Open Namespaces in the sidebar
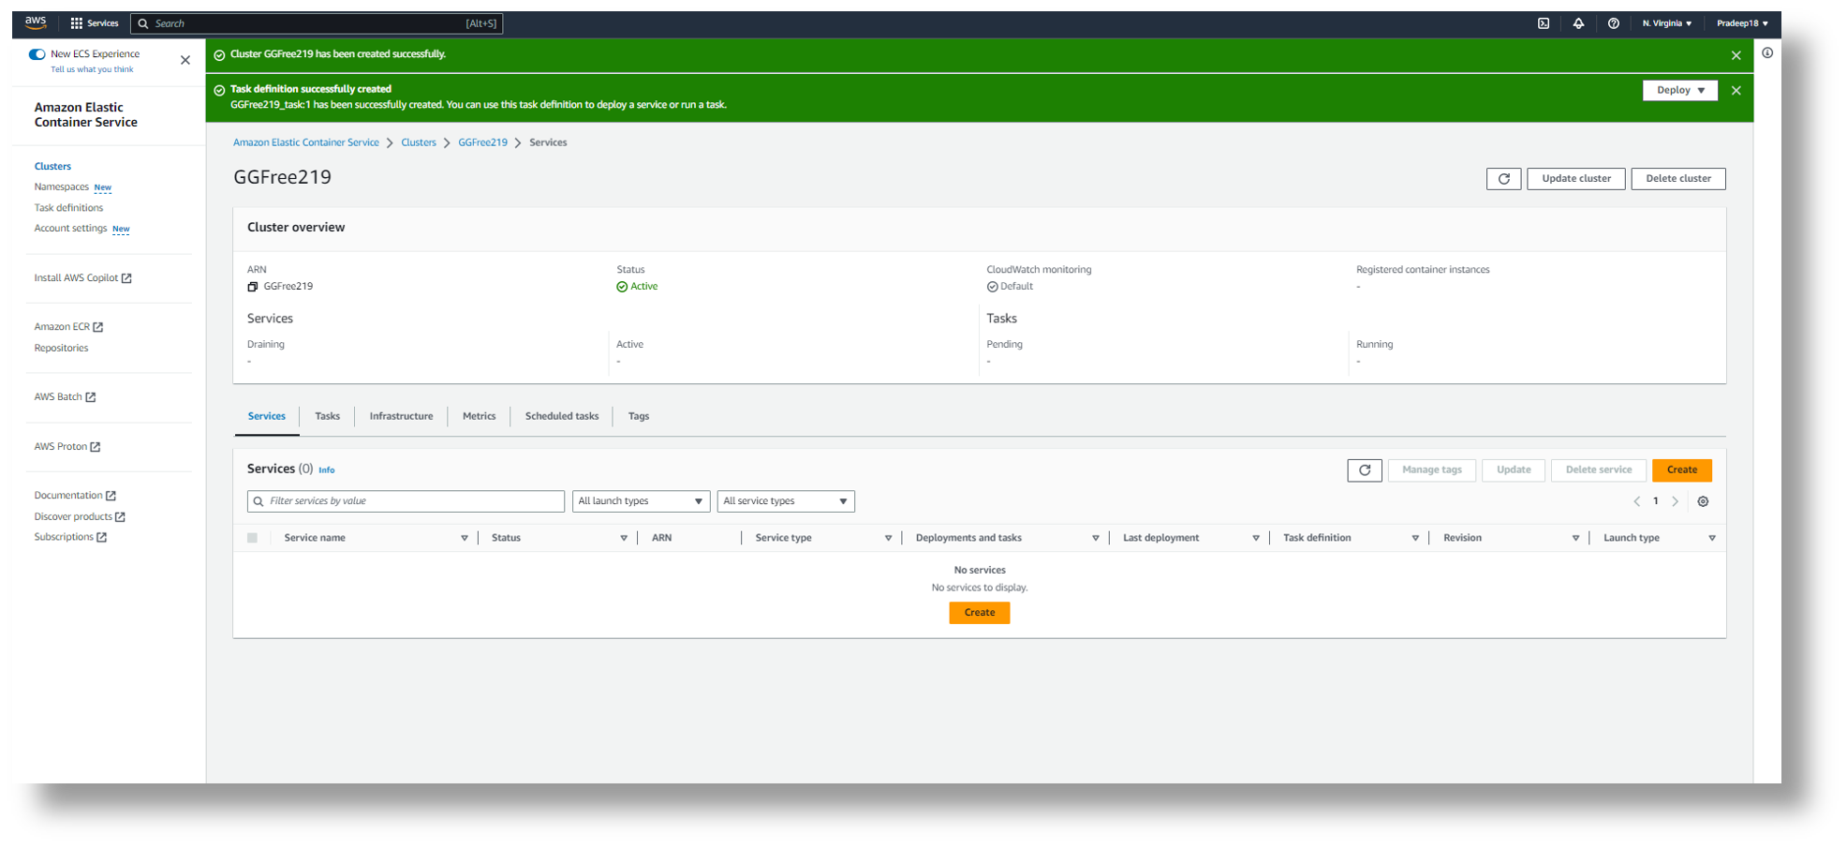The height and width of the screenshot is (849, 1847). pyautogui.click(x=62, y=187)
